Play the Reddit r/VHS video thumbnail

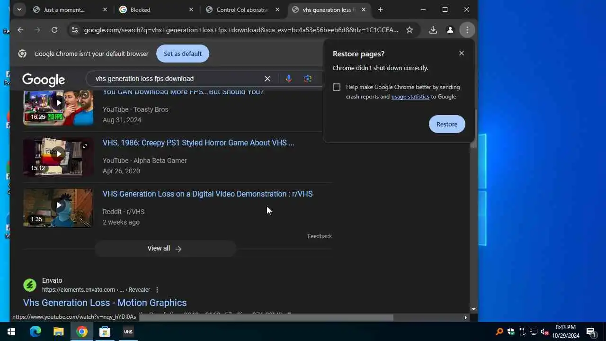(58, 208)
